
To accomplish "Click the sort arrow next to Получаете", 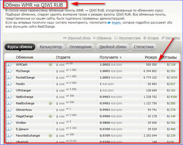I will [x=121, y=58].
